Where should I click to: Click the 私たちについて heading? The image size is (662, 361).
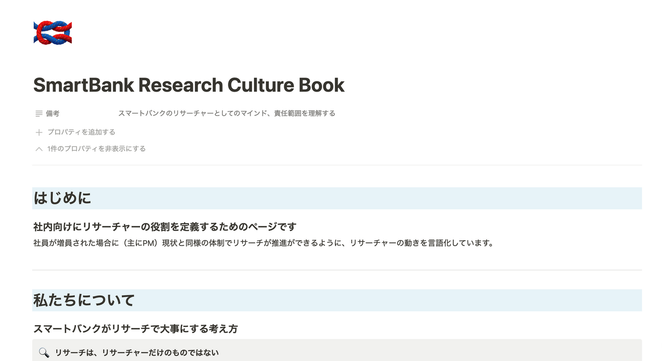pyautogui.click(x=84, y=300)
